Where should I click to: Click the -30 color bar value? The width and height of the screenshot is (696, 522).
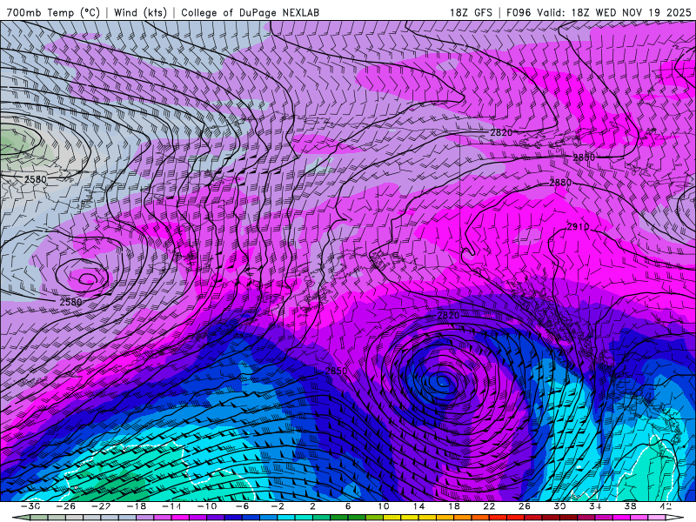pos(30,506)
